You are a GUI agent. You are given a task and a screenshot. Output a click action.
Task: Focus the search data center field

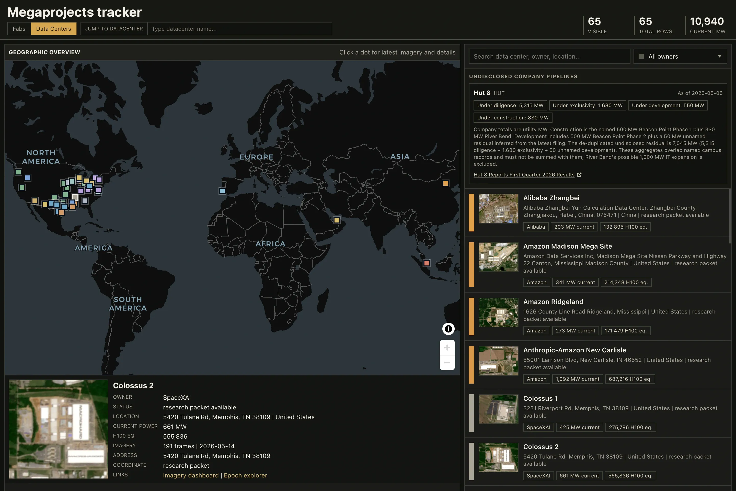coord(549,56)
